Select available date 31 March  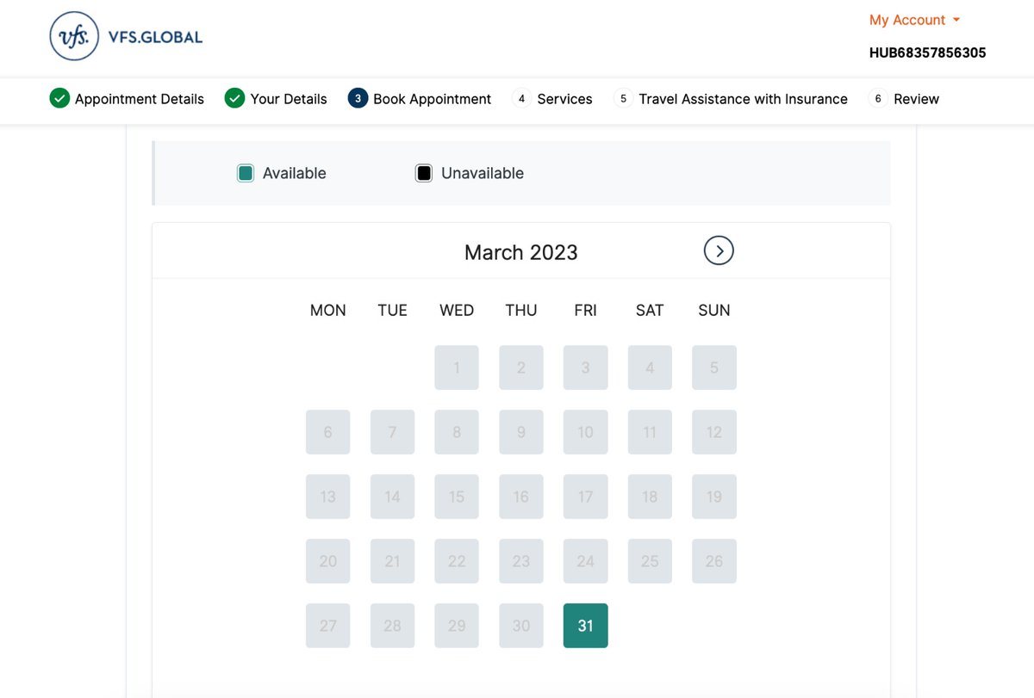pyautogui.click(x=586, y=626)
